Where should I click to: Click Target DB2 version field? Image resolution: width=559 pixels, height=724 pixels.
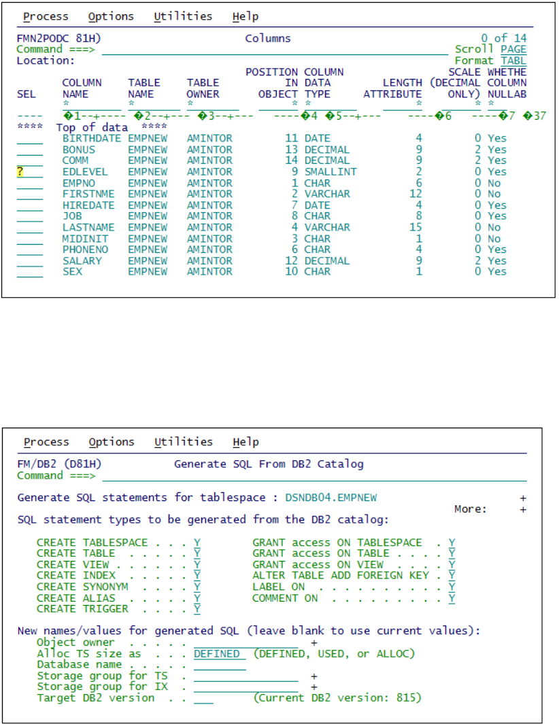coord(203,698)
